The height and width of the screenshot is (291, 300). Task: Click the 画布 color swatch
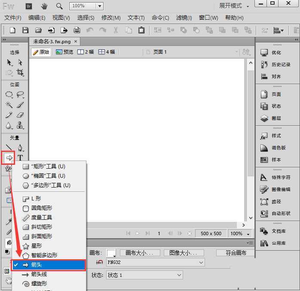111,253
